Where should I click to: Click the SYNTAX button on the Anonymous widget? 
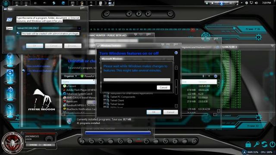click(x=33, y=145)
